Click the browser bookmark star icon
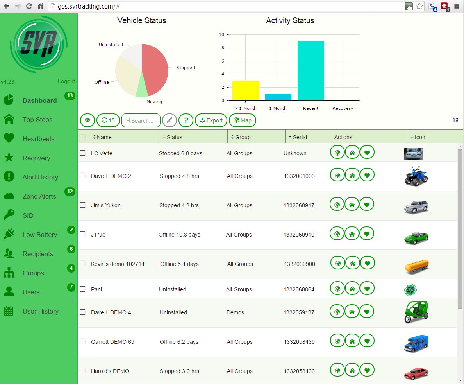464x384 pixels. pos(419,6)
